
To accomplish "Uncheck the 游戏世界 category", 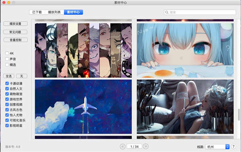I will tap(7, 99).
